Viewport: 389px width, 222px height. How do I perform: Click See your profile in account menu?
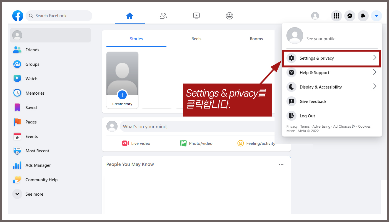[321, 39]
